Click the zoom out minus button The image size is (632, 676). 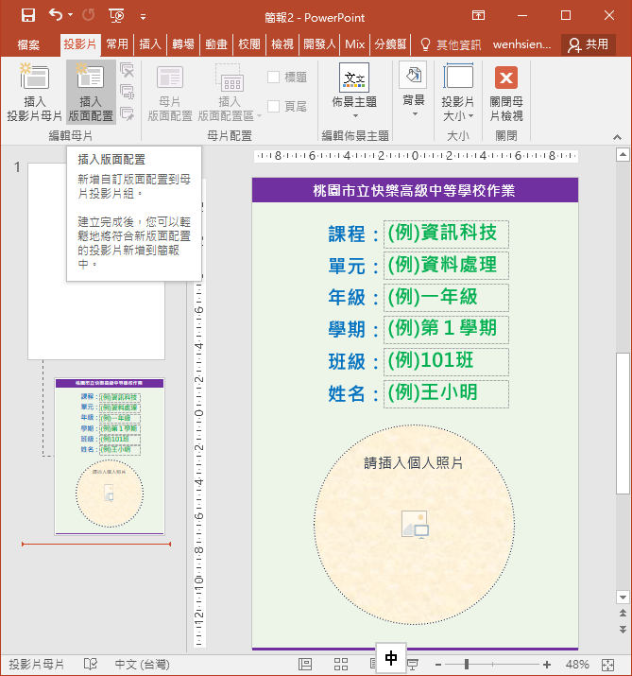click(x=438, y=665)
